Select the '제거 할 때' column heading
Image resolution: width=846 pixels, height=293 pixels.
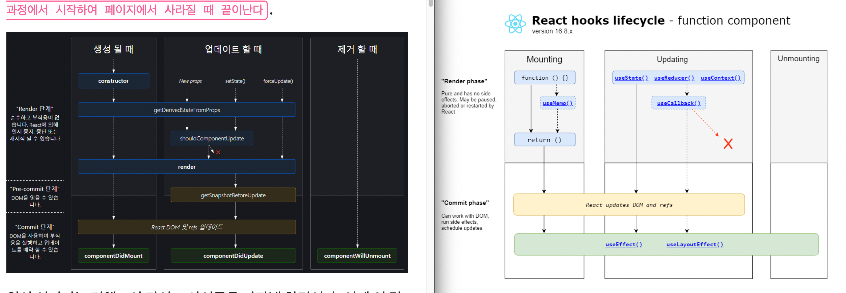tap(357, 49)
